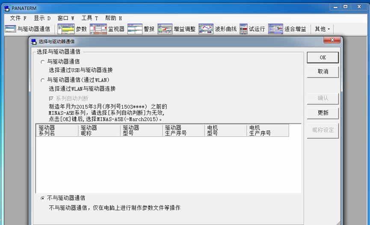Toggle the 系列自动判断 checkbox
This screenshot has height=225, width=370.
click(x=51, y=98)
